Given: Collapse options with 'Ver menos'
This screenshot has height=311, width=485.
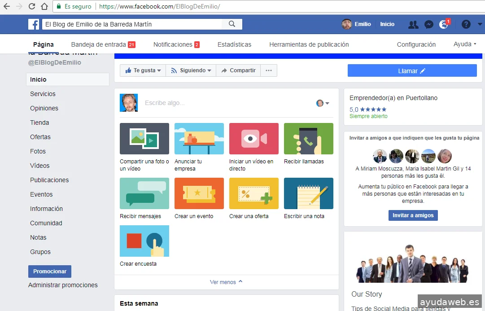Looking at the screenshot, I should (x=226, y=282).
